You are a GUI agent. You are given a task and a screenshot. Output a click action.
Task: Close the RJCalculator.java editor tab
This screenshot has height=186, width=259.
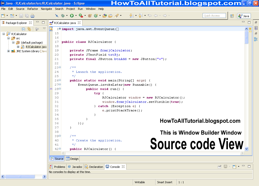tap(79, 23)
